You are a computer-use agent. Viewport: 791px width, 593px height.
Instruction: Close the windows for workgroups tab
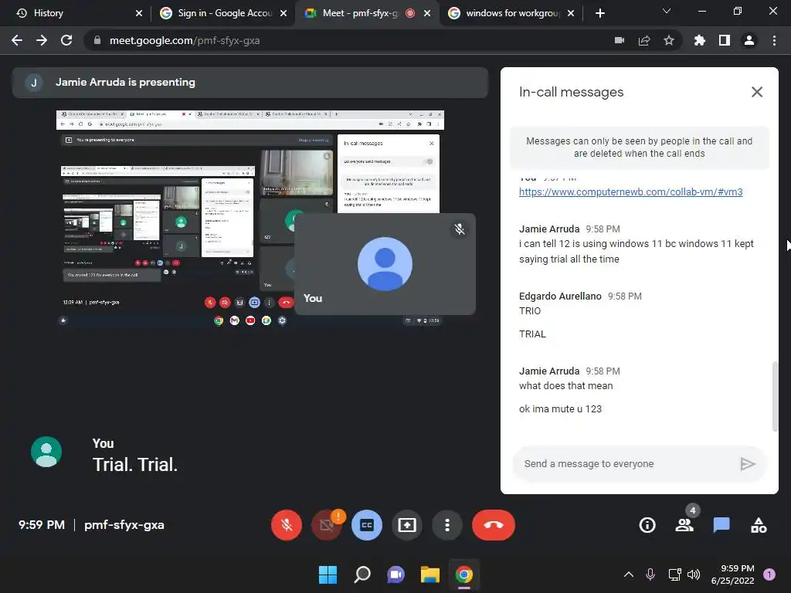[571, 13]
